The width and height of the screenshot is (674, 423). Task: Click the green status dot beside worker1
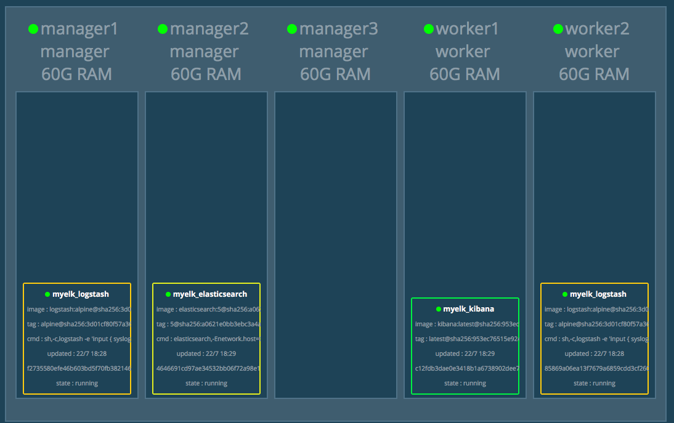pos(429,29)
